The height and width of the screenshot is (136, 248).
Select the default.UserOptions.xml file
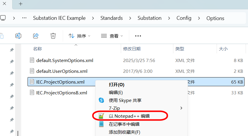coord(62,71)
